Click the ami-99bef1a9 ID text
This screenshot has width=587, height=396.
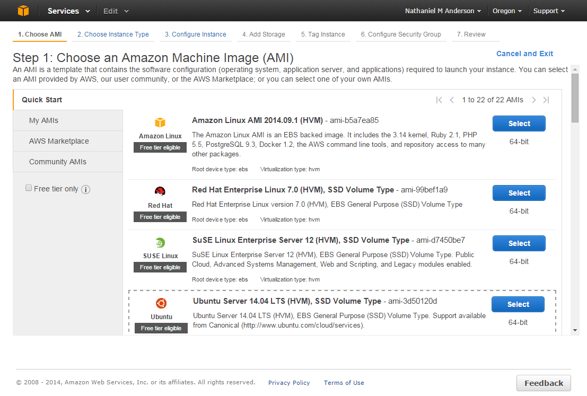click(x=424, y=190)
